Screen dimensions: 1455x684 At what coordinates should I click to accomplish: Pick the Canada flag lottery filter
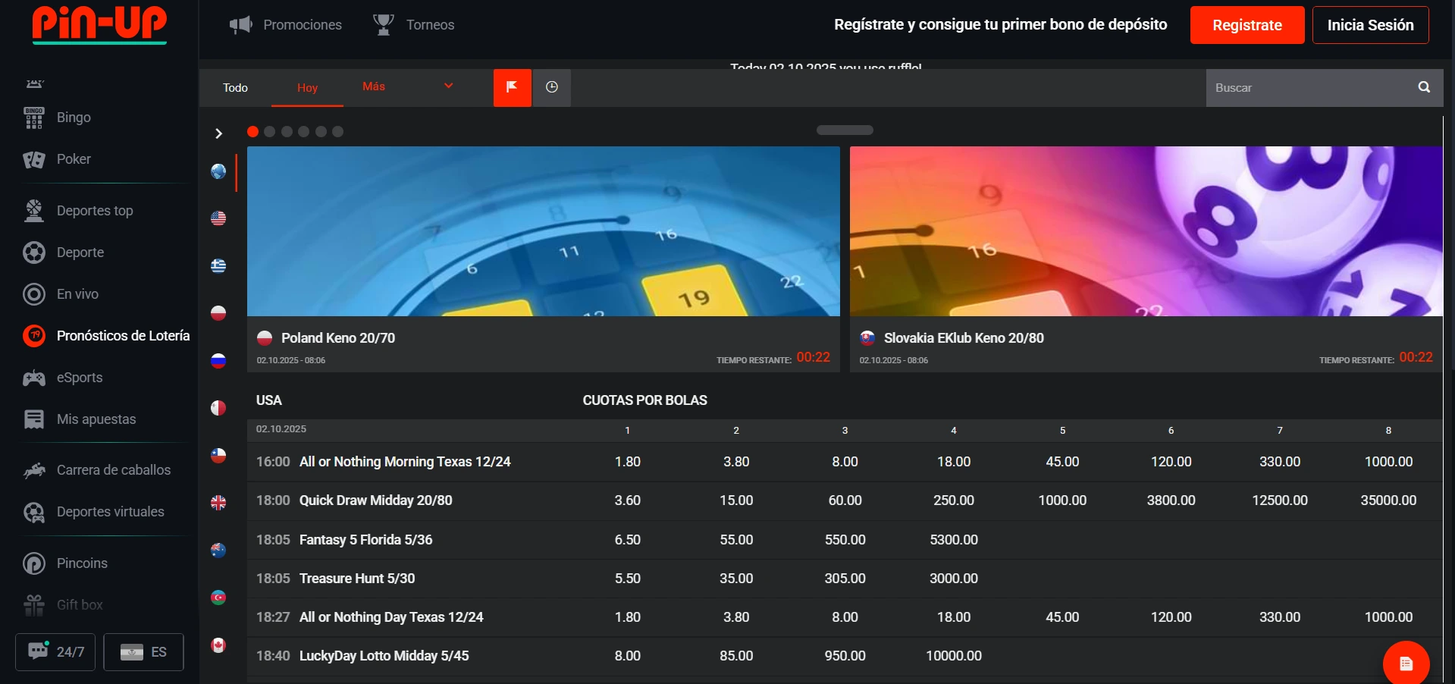(x=218, y=645)
